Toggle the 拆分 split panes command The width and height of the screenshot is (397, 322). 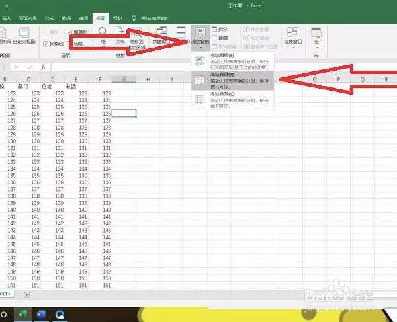click(x=220, y=29)
